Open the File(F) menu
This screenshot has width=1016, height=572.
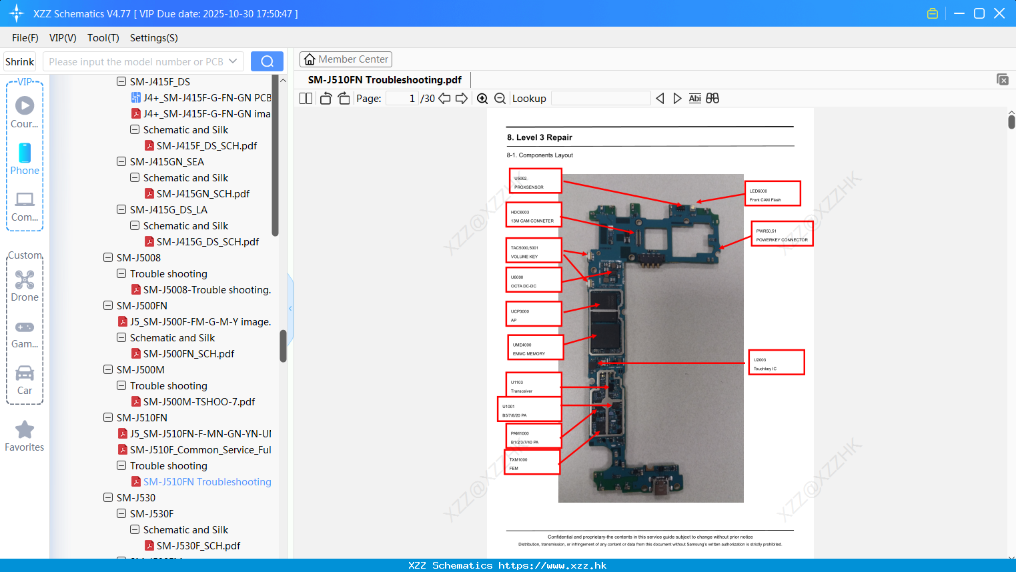tap(25, 38)
